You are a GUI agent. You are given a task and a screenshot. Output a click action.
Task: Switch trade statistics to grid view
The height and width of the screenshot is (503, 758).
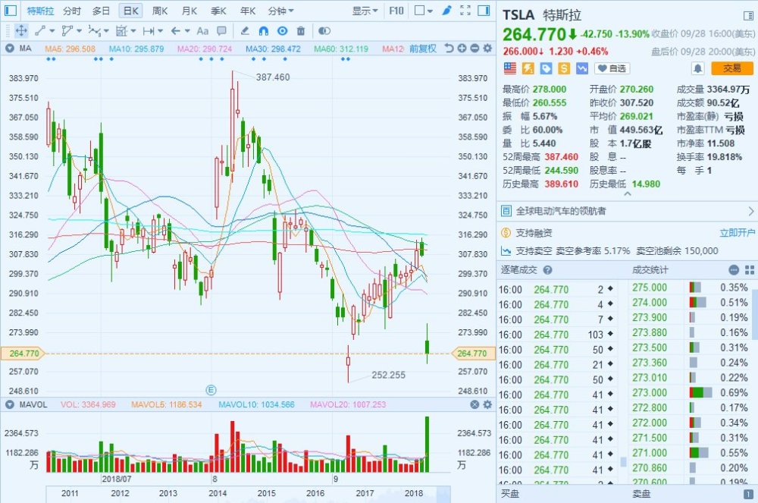coord(750,270)
